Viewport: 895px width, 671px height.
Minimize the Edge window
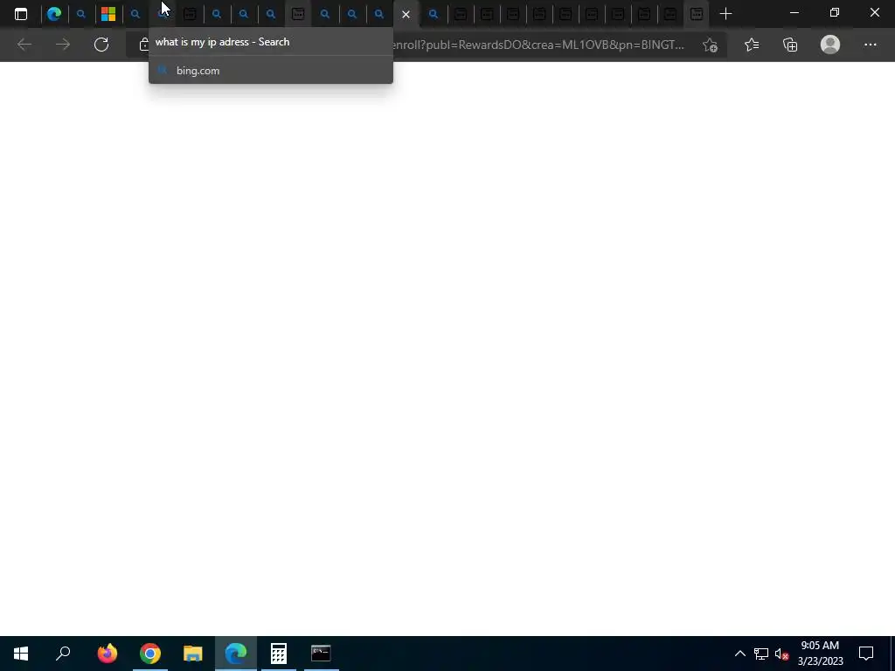[794, 12]
